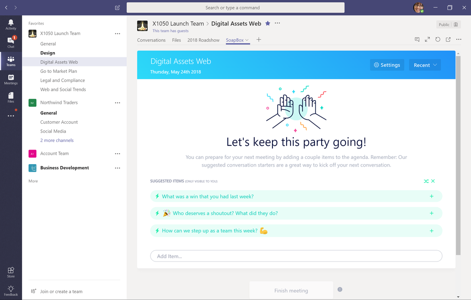Go forward with the right arrow

click(16, 8)
